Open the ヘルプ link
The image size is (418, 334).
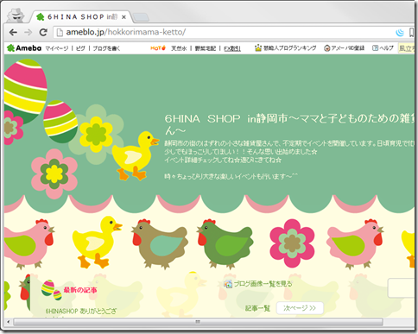pyautogui.click(x=386, y=48)
